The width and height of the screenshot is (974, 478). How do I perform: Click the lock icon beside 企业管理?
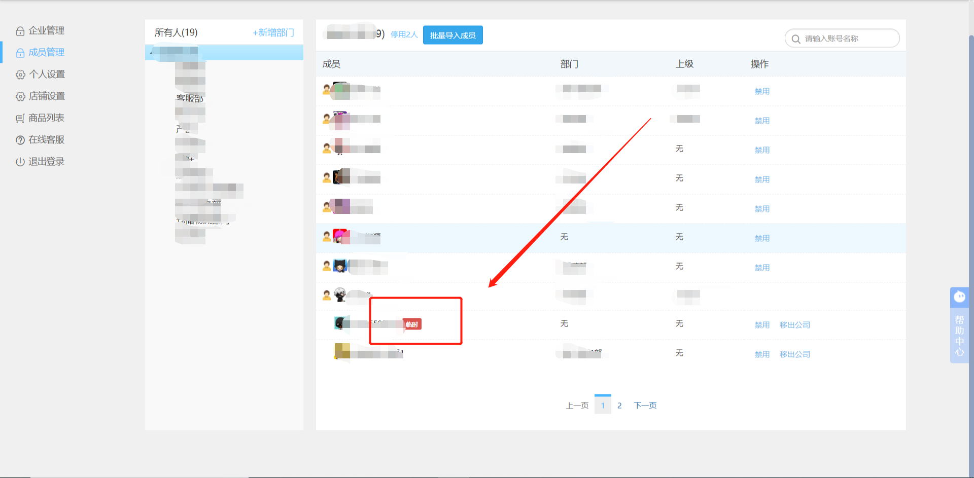coord(20,31)
